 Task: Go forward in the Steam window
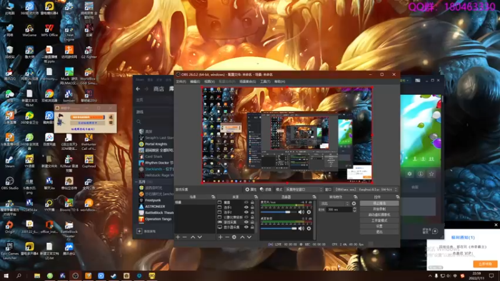tap(147, 89)
